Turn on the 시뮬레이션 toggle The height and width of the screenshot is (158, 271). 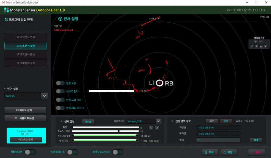point(30,152)
